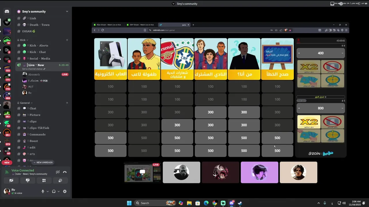Open the Picture channel

coord(43,115)
